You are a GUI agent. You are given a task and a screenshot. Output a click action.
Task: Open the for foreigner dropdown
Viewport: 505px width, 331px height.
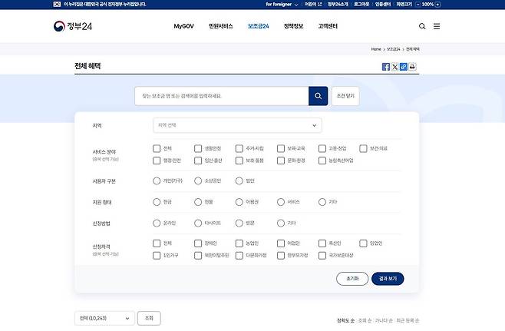[282, 4]
